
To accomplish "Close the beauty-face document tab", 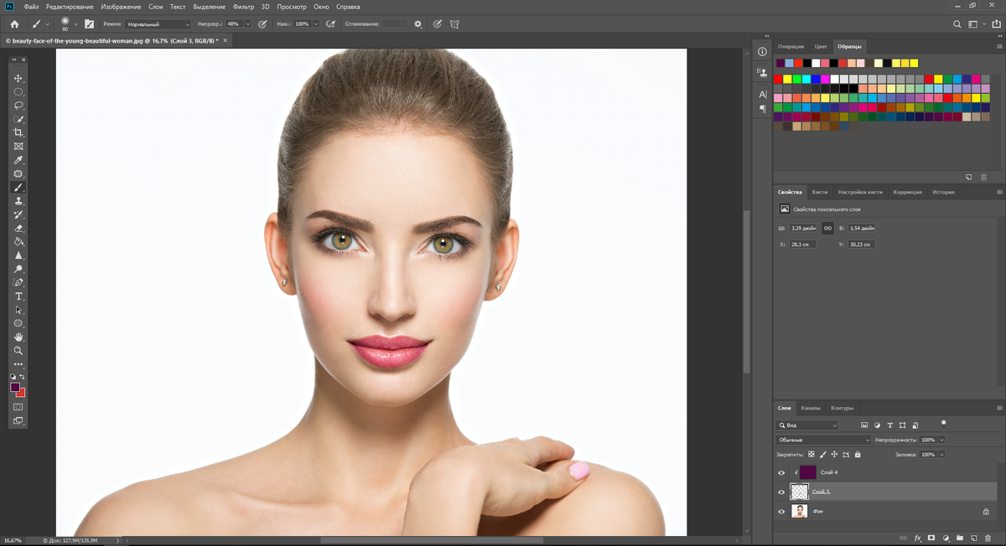I will (x=226, y=40).
